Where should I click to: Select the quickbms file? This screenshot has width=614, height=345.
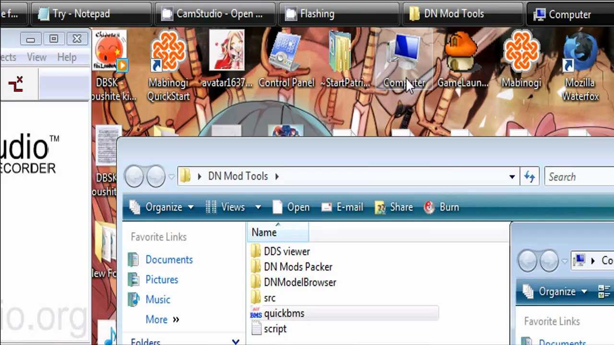tap(343, 313)
